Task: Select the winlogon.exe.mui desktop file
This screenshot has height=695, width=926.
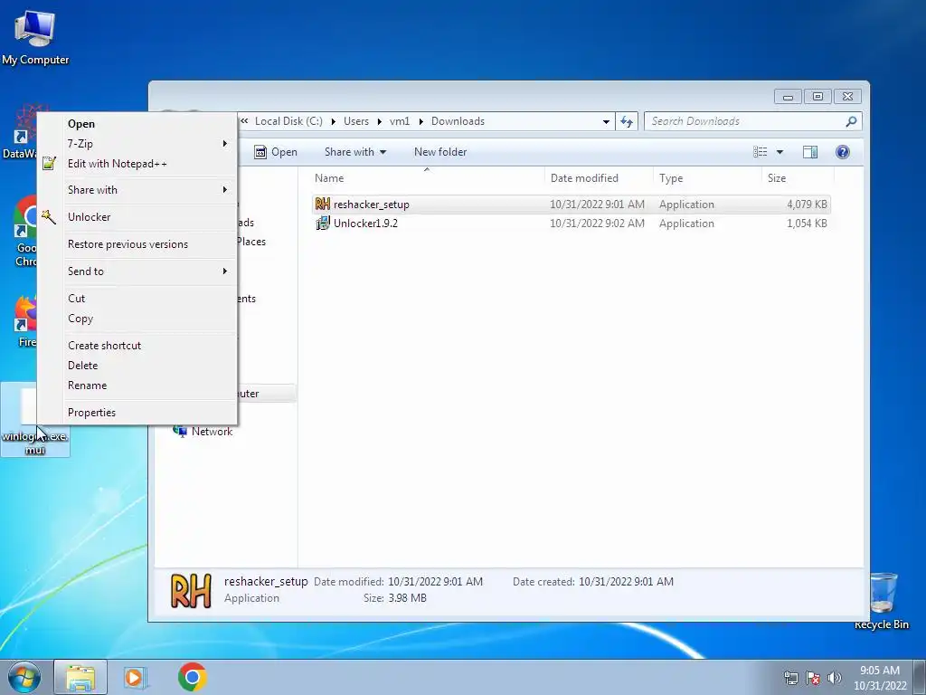Action: tap(35, 420)
